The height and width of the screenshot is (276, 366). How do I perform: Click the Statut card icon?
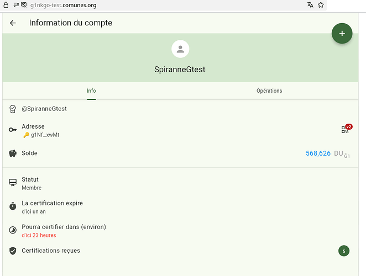tap(13, 183)
